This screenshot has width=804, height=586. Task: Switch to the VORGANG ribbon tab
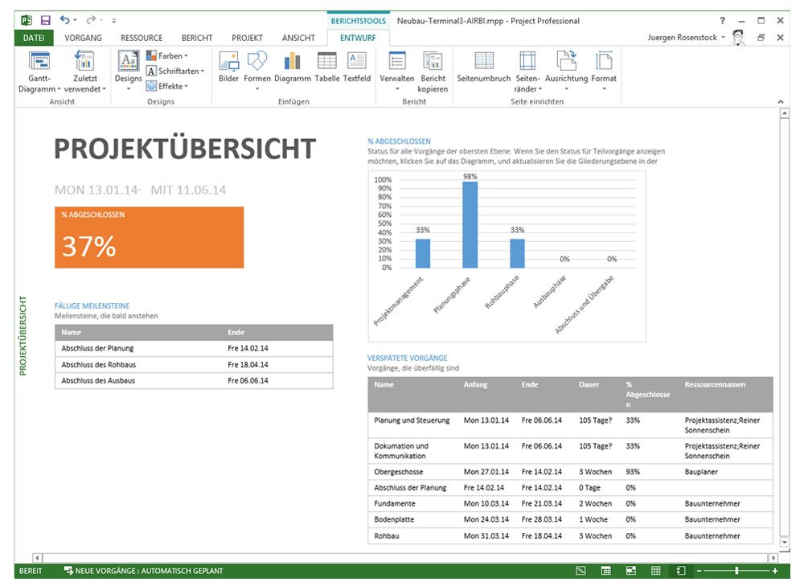[83, 38]
